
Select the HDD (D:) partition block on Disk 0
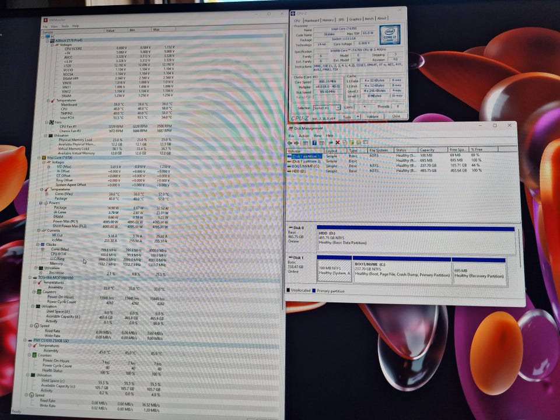coord(416,240)
